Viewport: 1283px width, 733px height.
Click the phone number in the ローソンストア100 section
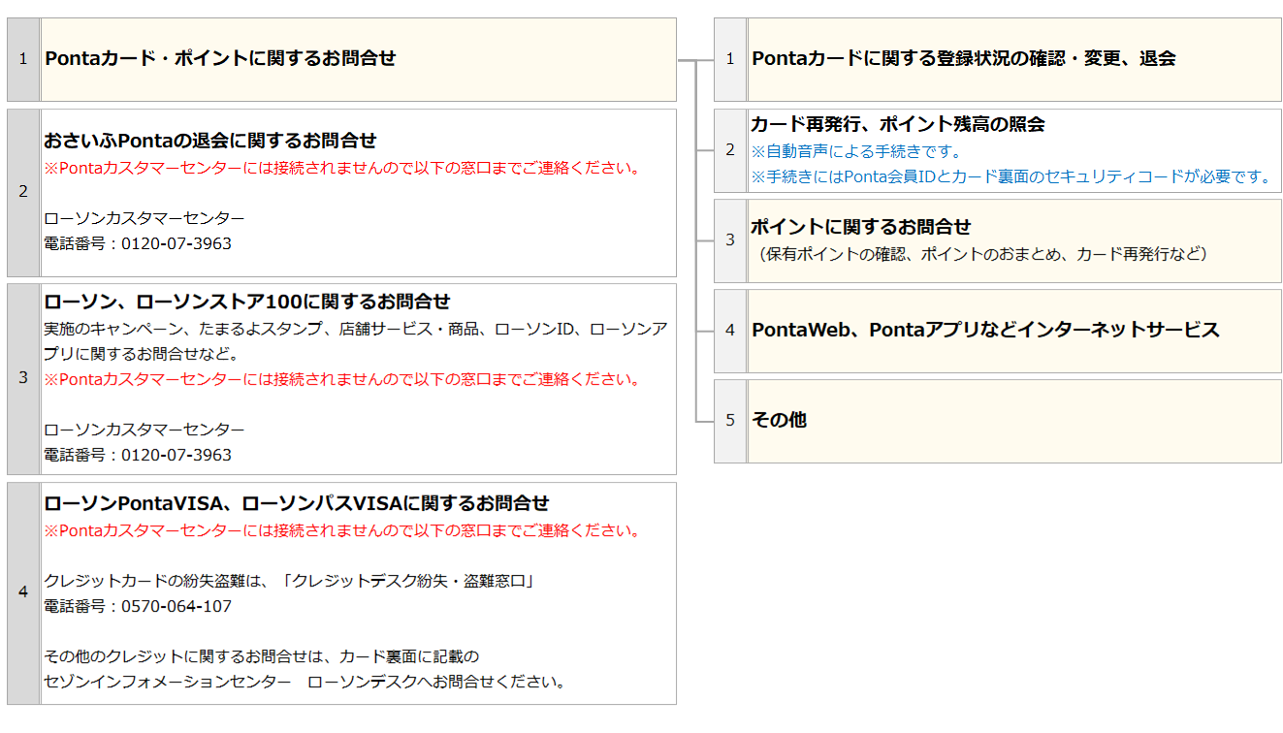click(x=138, y=455)
